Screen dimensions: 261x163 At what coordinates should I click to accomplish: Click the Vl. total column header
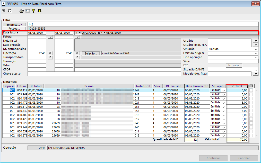pos(237,86)
